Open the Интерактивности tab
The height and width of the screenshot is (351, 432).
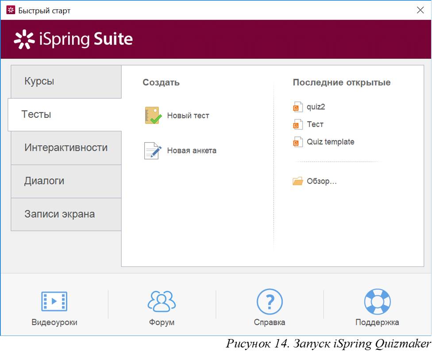coord(66,148)
